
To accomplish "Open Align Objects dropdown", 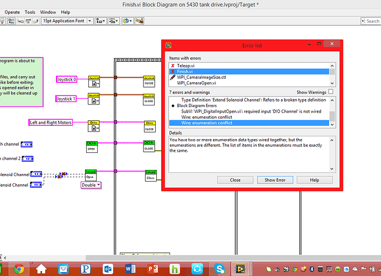I will [100, 21].
